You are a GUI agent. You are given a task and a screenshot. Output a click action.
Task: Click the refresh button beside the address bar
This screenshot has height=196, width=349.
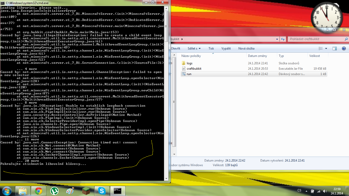tap(283, 39)
